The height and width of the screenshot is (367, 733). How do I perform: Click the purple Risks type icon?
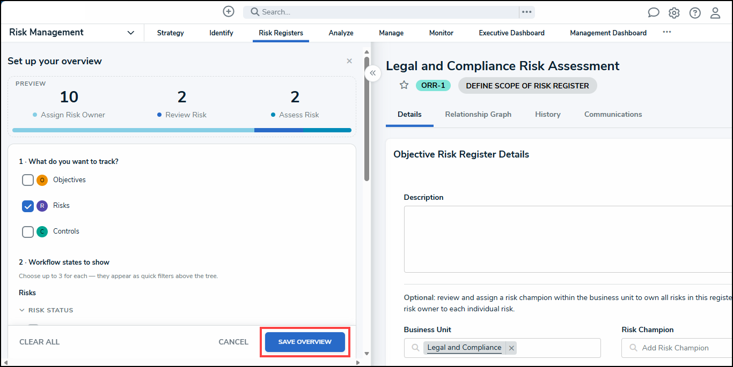pos(42,206)
